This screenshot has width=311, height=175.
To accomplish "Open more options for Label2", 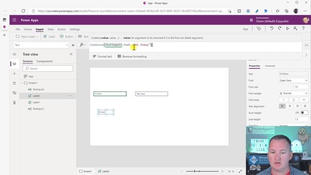I will (69, 96).
